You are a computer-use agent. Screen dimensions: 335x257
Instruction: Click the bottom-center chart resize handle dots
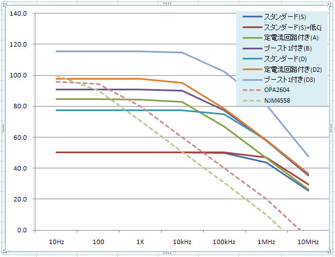[167, 254]
